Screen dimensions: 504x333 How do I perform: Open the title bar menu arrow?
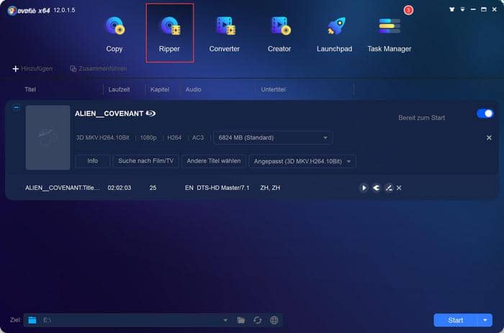tap(462, 9)
